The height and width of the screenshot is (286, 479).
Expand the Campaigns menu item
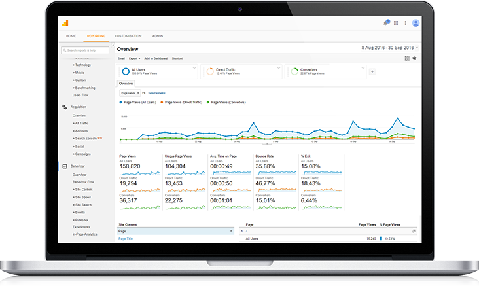82,154
